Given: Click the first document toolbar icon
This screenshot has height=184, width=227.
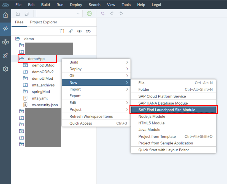Looking at the screenshot, I should pos(18,13).
